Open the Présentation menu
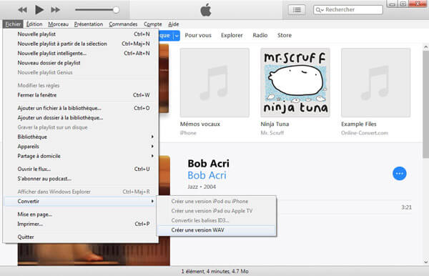429x276 pixels. pyautogui.click(x=89, y=24)
